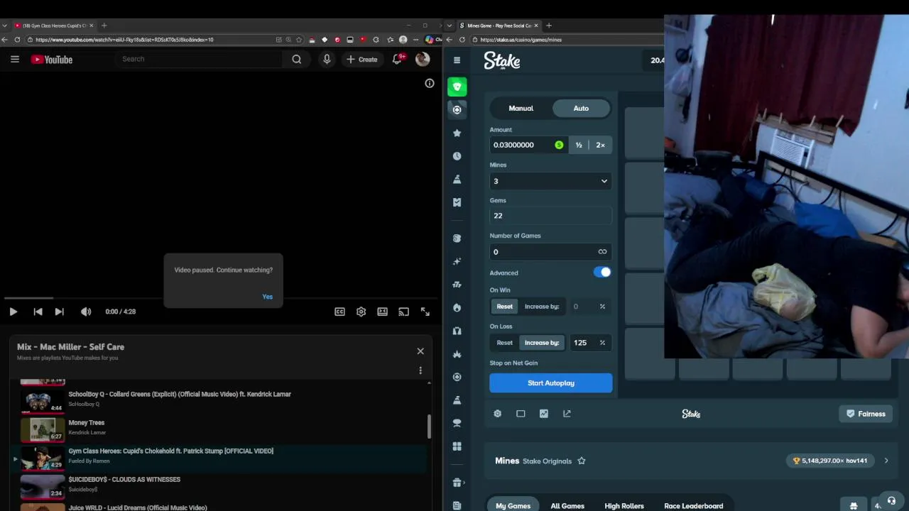
Task: Click the YouTube search magnifier button
Action: [297, 60]
